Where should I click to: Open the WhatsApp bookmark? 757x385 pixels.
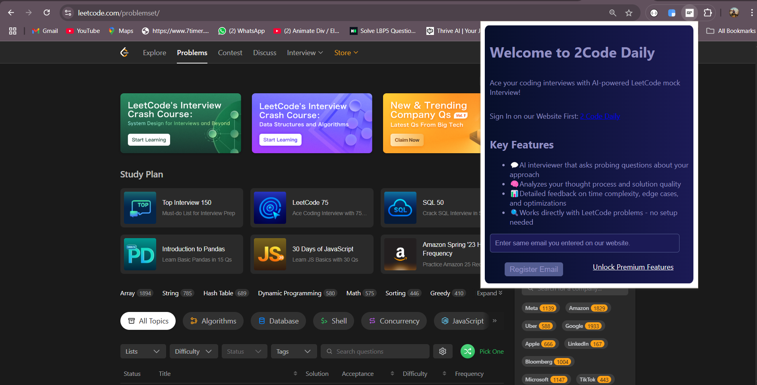[242, 31]
